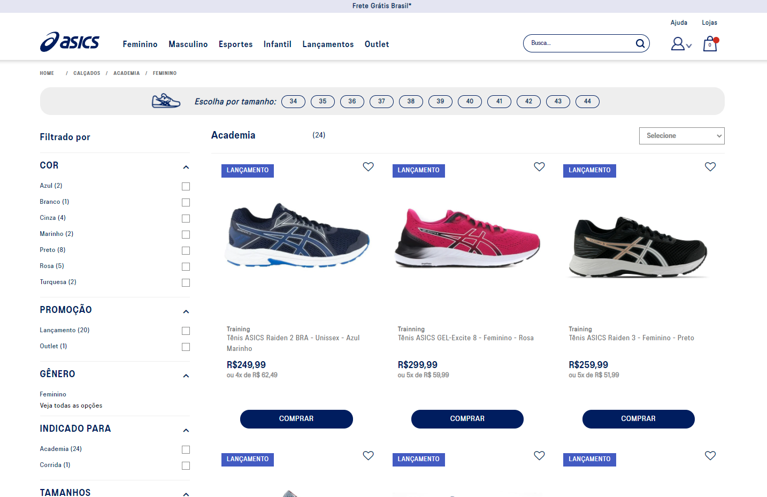Choose size 44

(x=587, y=102)
